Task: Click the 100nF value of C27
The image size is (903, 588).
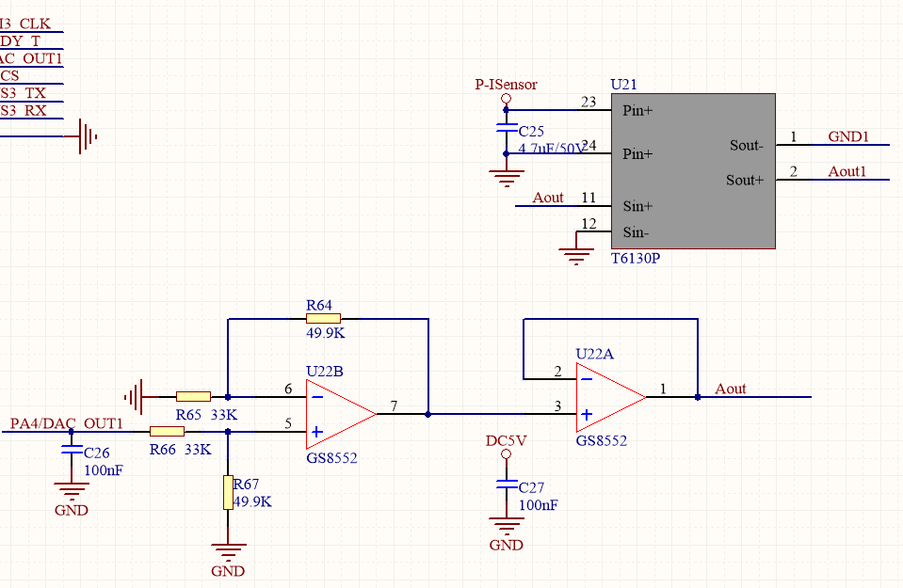Action: pyautogui.click(x=539, y=505)
